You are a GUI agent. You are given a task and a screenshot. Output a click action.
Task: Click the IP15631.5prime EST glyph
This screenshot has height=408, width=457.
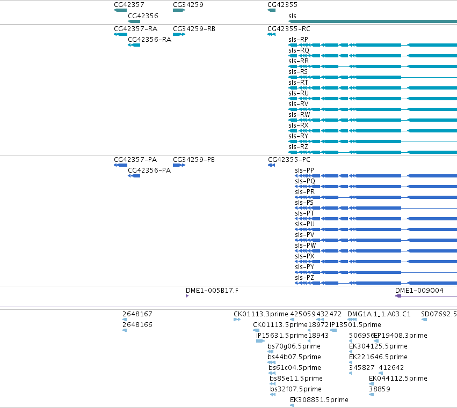[260, 341]
